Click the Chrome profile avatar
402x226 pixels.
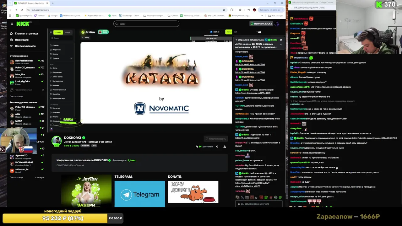point(254,10)
